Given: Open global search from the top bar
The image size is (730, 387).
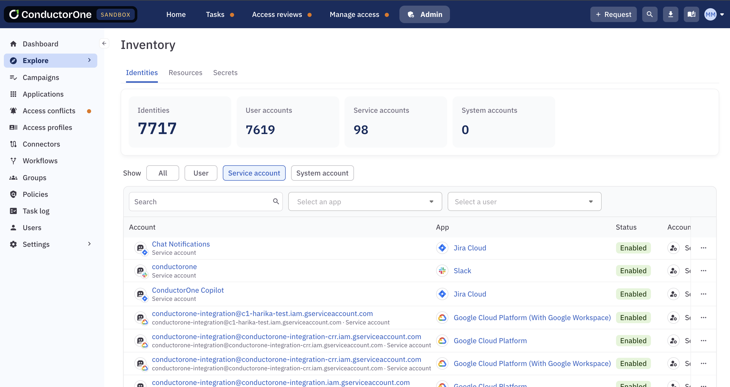Looking at the screenshot, I should click(x=650, y=14).
